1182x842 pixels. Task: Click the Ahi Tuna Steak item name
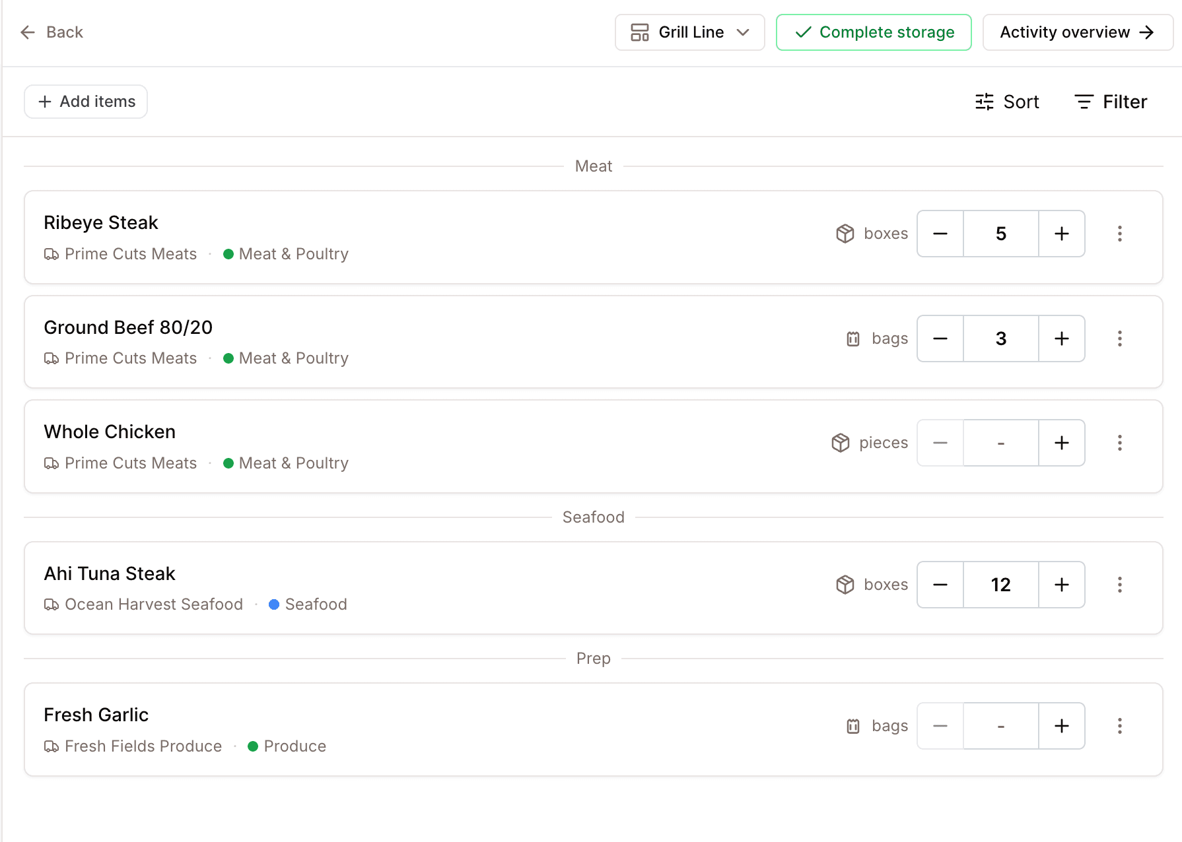110,573
